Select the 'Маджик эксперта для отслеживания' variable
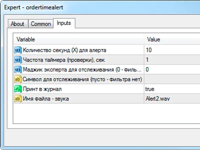This screenshot has width=200, height=150. pos(82,70)
